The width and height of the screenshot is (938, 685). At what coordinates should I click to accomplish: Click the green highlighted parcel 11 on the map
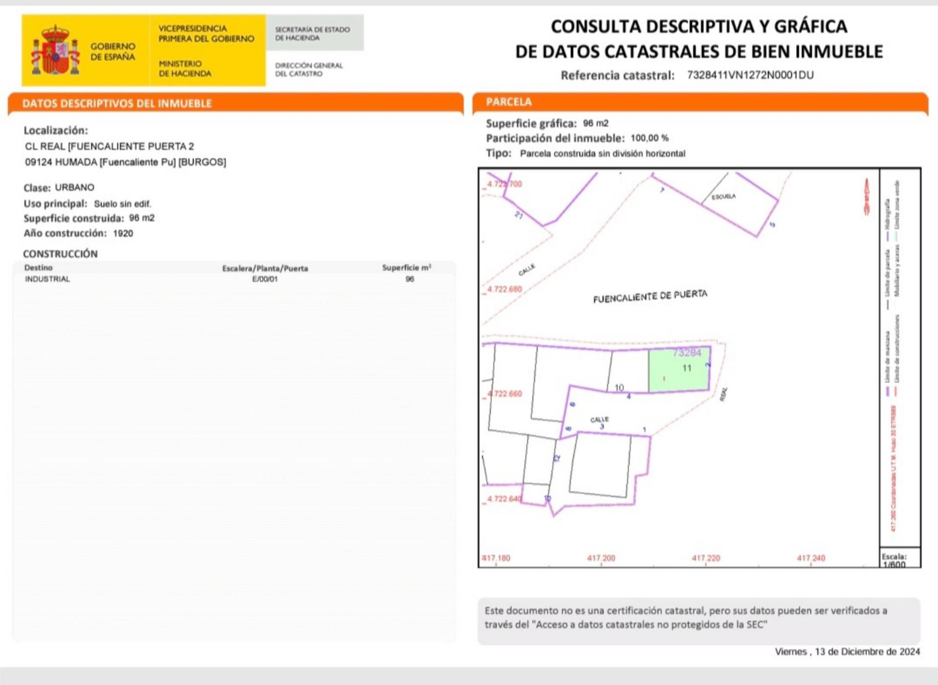tap(679, 370)
